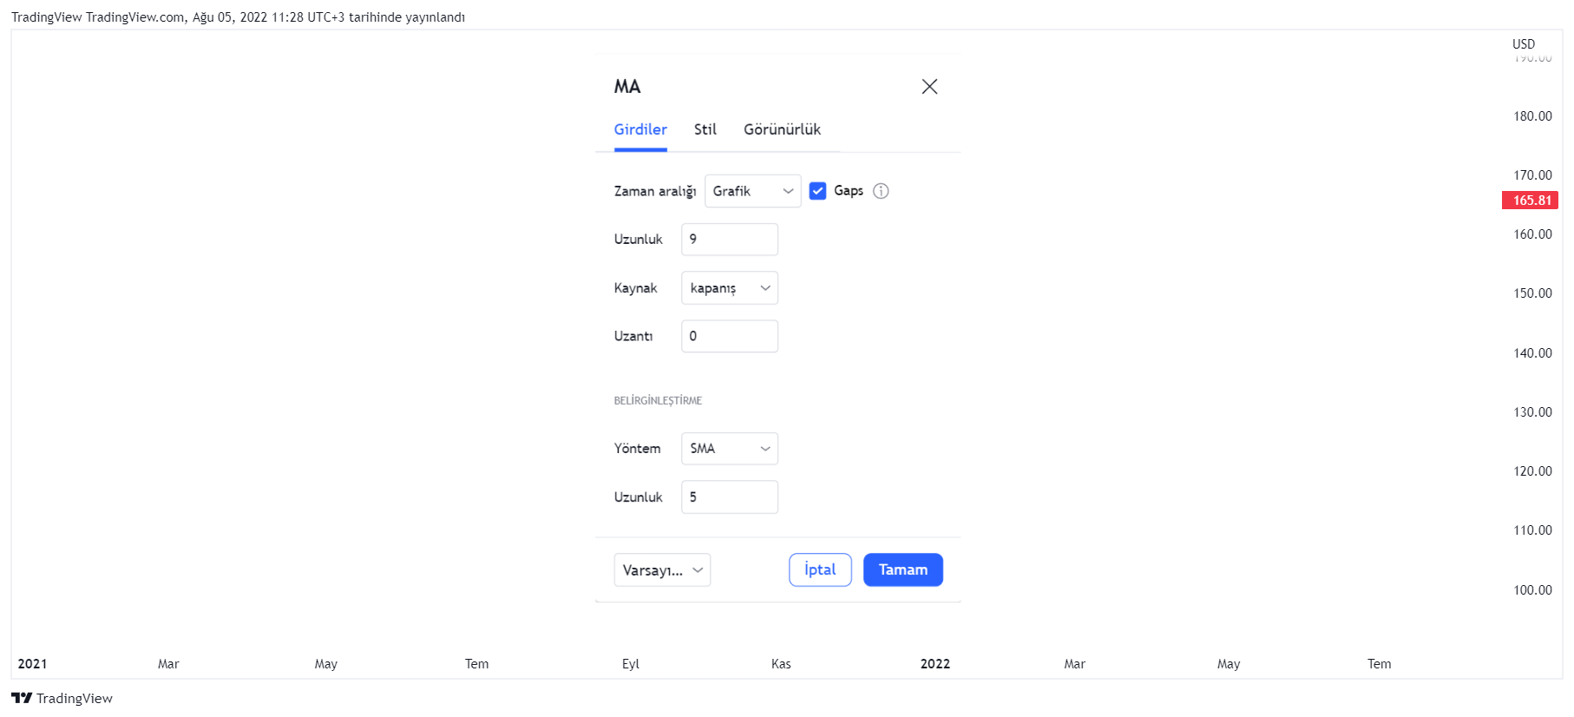The height and width of the screenshot is (717, 1574).
Task: Click the smoothing Uzunluk field with 5
Action: coord(730,497)
